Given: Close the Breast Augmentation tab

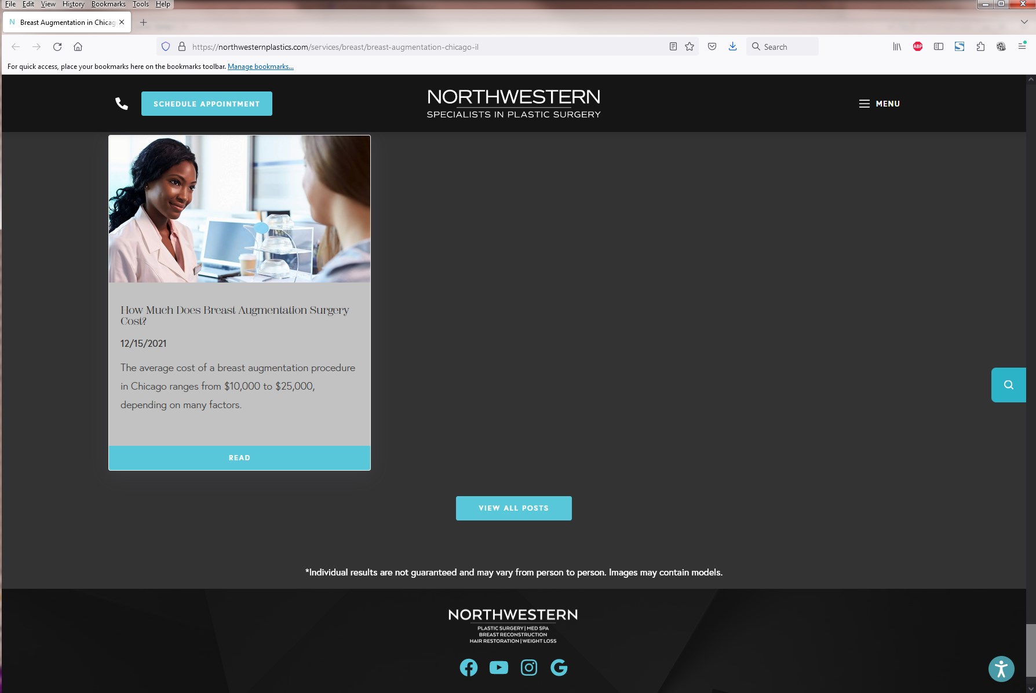Looking at the screenshot, I should (122, 22).
